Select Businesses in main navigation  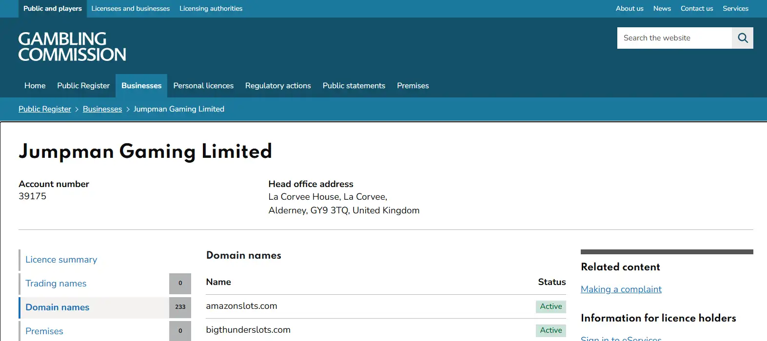[141, 86]
